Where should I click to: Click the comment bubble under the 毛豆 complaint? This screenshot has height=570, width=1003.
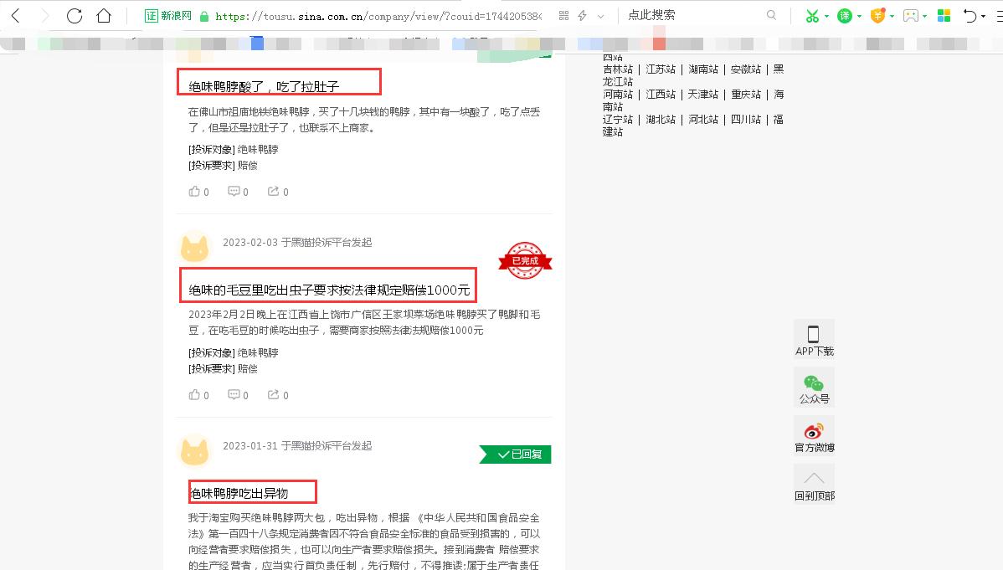pos(235,394)
